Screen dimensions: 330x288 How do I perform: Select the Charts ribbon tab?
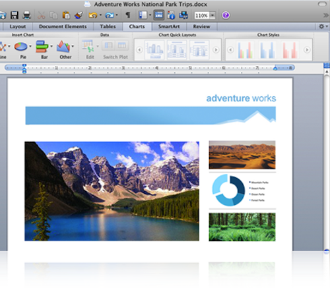point(137,26)
